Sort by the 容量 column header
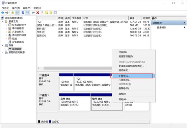Image resolution: width=187 pixels, height=128 pixels. tap(135, 18)
